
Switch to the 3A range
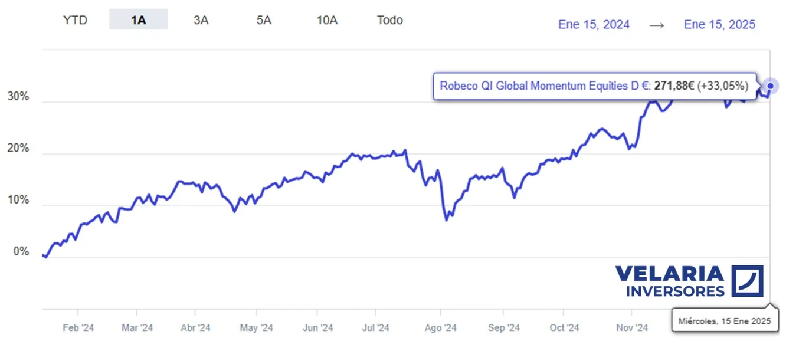[x=201, y=20]
